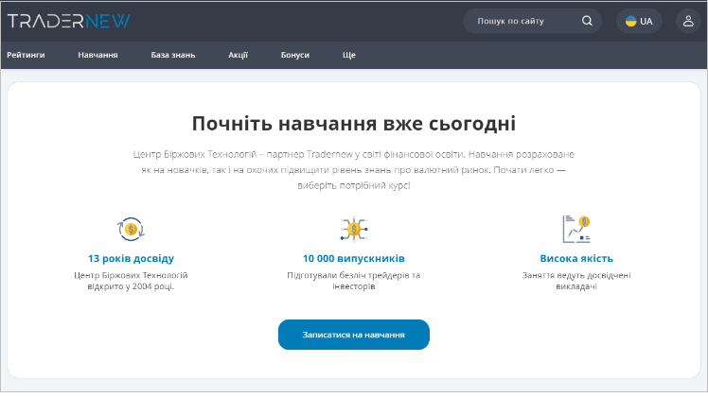Open the UA language selector
Screen dimensions: 708x397
(639, 21)
